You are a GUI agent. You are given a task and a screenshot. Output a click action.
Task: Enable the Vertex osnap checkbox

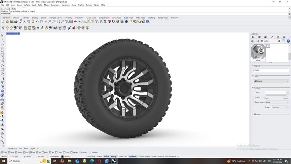click(71, 152)
